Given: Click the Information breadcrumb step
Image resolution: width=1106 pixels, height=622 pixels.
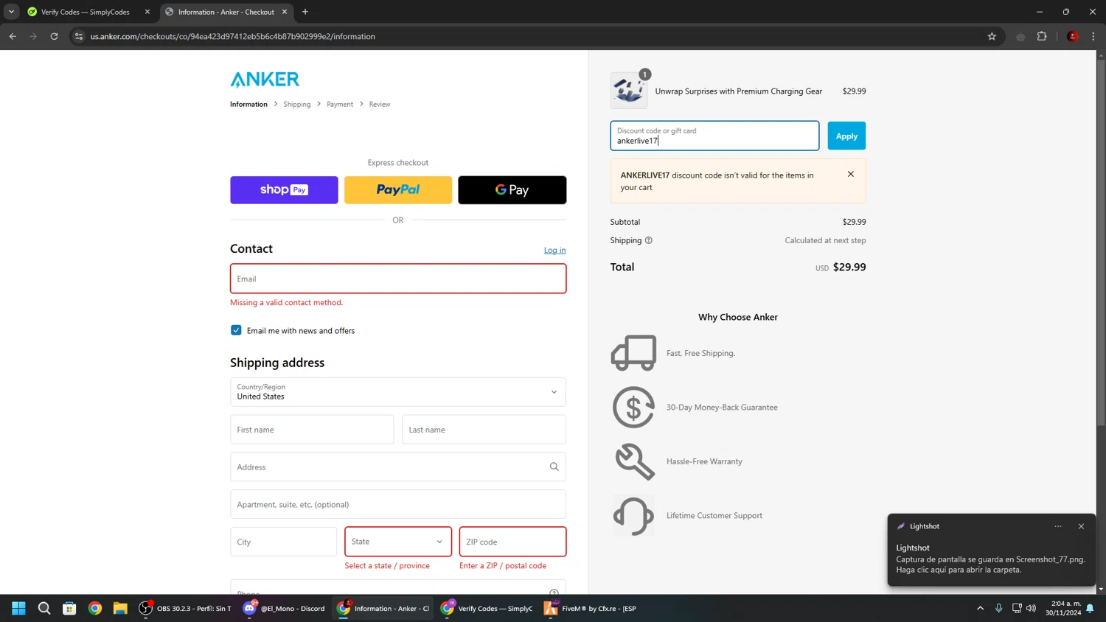Looking at the screenshot, I should pos(248,104).
